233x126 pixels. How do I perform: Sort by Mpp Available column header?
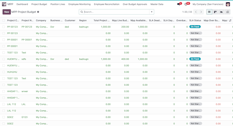click(139, 20)
